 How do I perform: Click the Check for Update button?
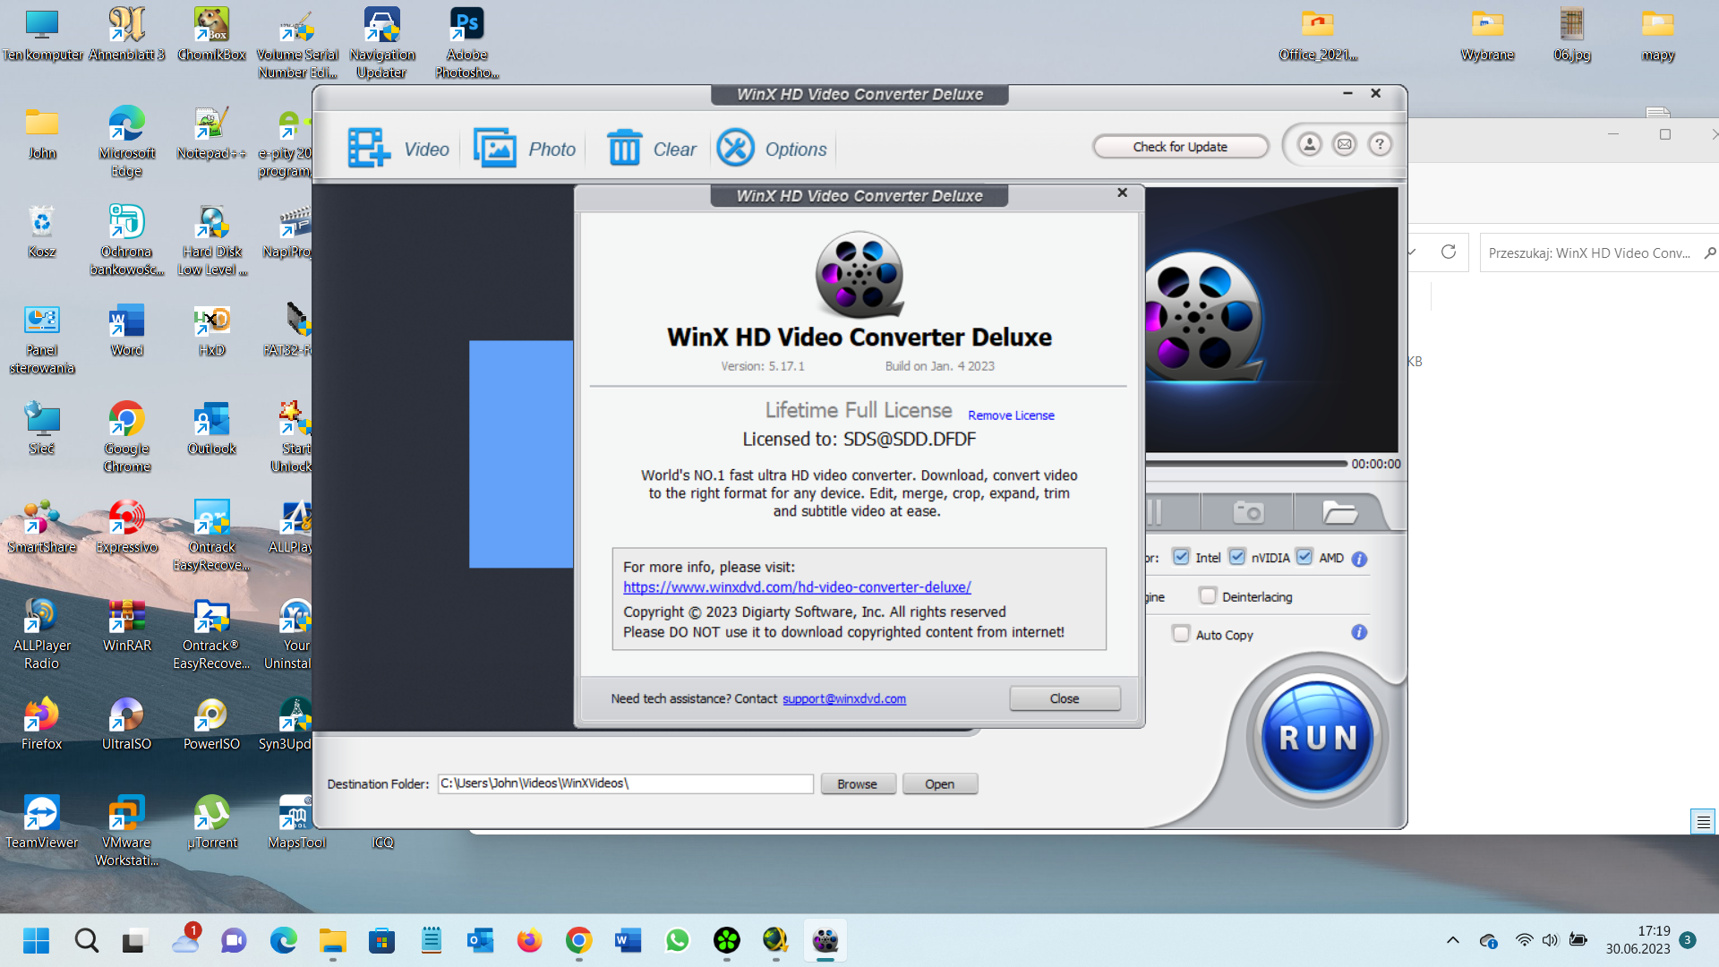point(1180,147)
